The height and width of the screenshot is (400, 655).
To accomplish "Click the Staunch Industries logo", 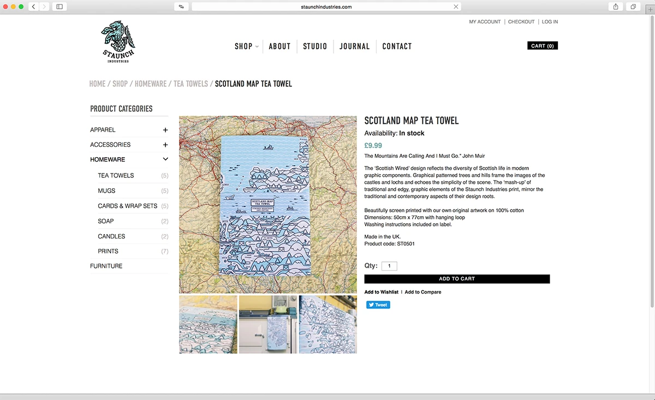I will tap(117, 43).
